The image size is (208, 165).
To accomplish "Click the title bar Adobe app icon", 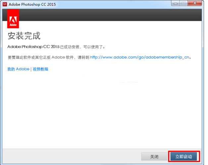I will click(5, 4).
